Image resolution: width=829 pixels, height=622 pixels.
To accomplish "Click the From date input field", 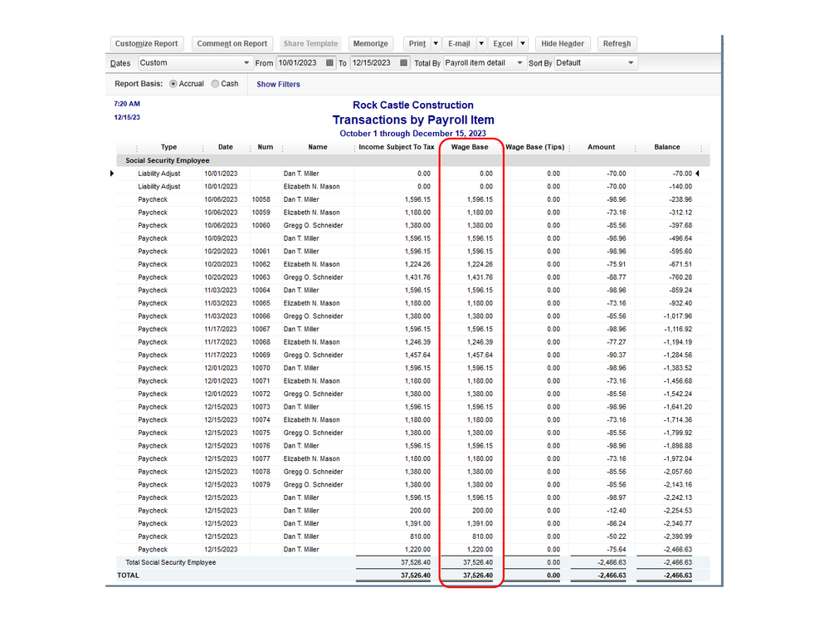I will [x=299, y=62].
